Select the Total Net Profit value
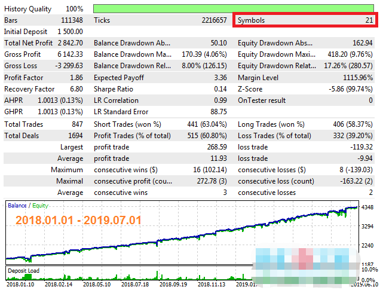This screenshot has height=293, width=383. pos(70,43)
